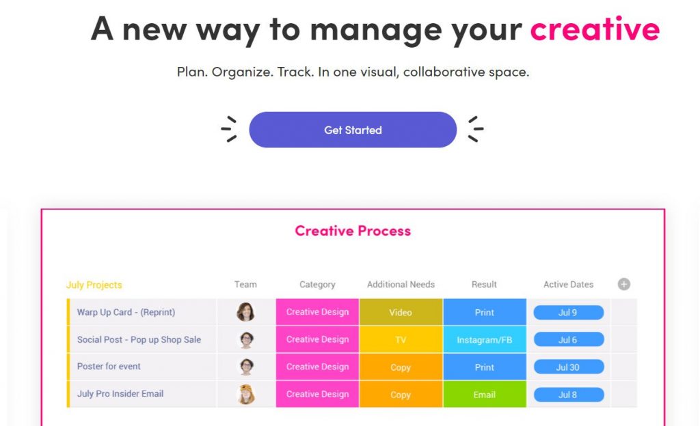Open the team member avatar for Social Post row
This screenshot has width=700, height=426.
tap(245, 339)
